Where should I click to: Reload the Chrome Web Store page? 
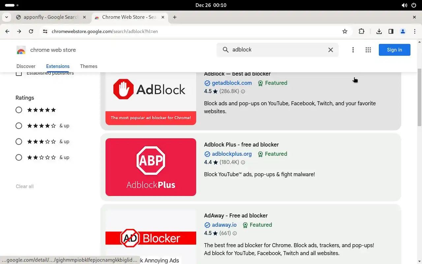point(31,31)
